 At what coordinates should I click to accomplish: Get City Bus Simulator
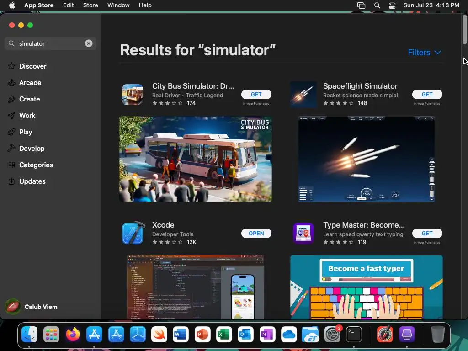tap(256, 94)
